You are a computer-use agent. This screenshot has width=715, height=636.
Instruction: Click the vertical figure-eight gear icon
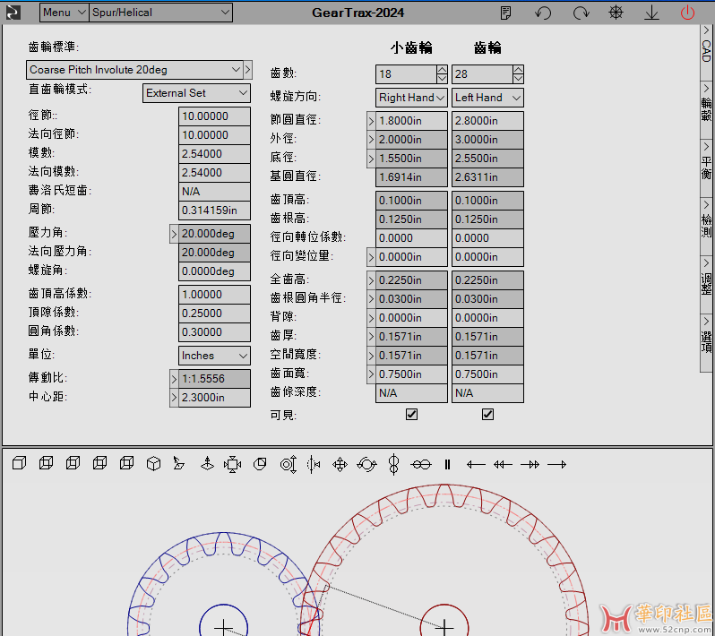(393, 464)
